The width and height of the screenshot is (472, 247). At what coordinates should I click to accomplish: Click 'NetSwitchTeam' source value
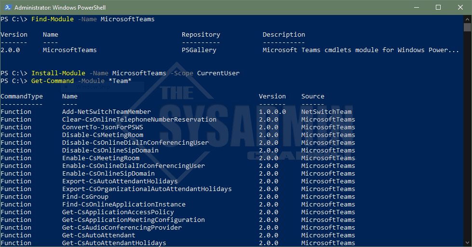pyautogui.click(x=326, y=112)
